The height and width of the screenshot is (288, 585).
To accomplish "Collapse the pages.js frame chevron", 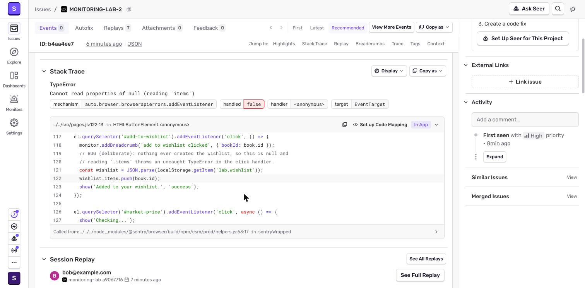I will tap(436, 125).
